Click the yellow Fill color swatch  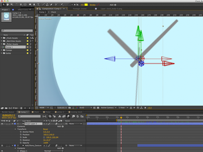coord(86,5)
